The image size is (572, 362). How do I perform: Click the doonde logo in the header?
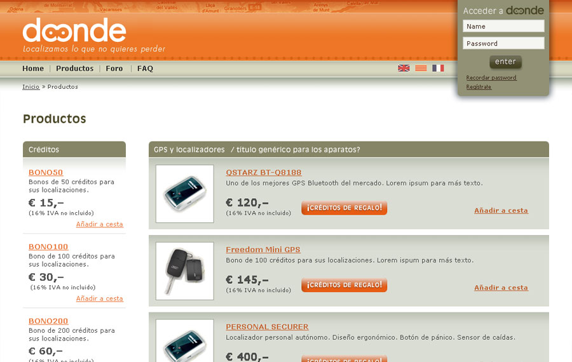click(74, 30)
